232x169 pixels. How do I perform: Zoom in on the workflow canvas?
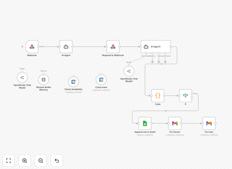click(x=24, y=161)
